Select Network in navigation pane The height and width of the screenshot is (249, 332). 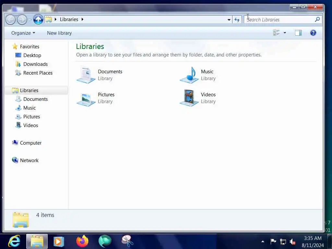click(29, 160)
